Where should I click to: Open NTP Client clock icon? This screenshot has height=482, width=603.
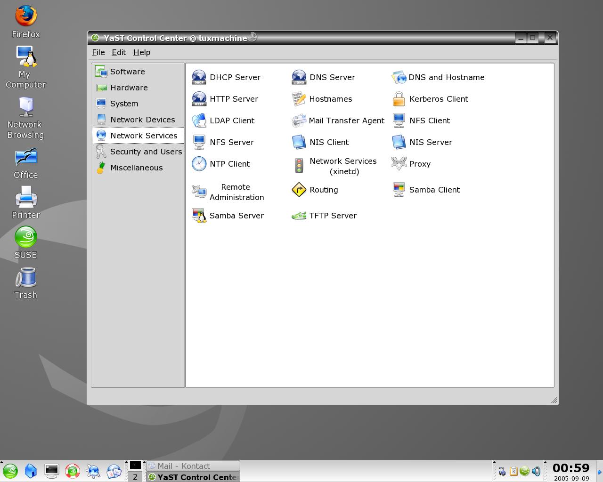pos(199,164)
